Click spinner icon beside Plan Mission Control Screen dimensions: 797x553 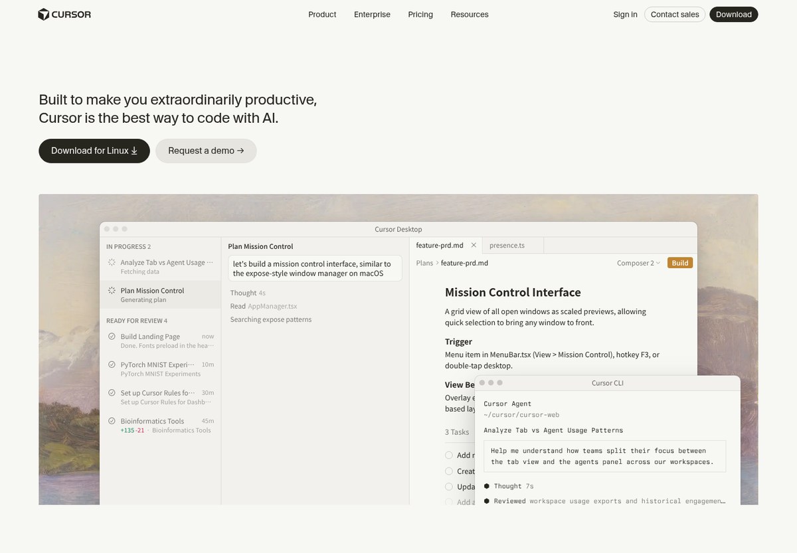112,291
